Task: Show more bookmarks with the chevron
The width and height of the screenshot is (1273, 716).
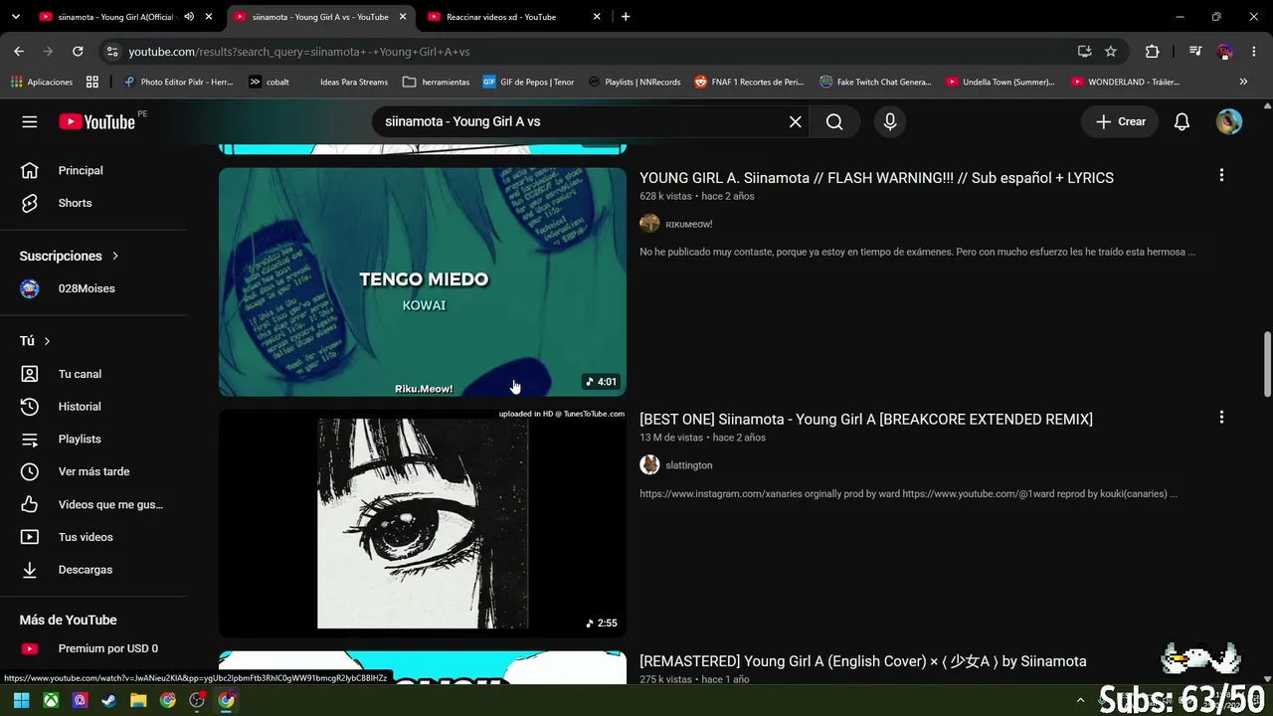Action: pos(1243,82)
